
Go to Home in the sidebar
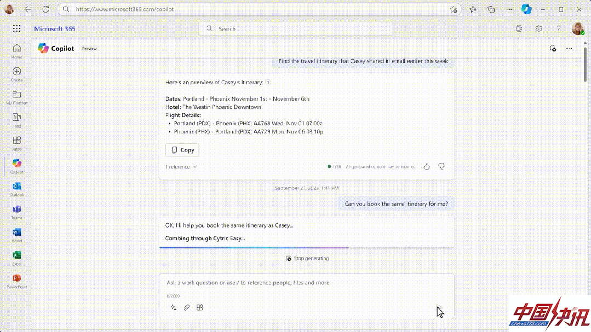(x=16, y=51)
